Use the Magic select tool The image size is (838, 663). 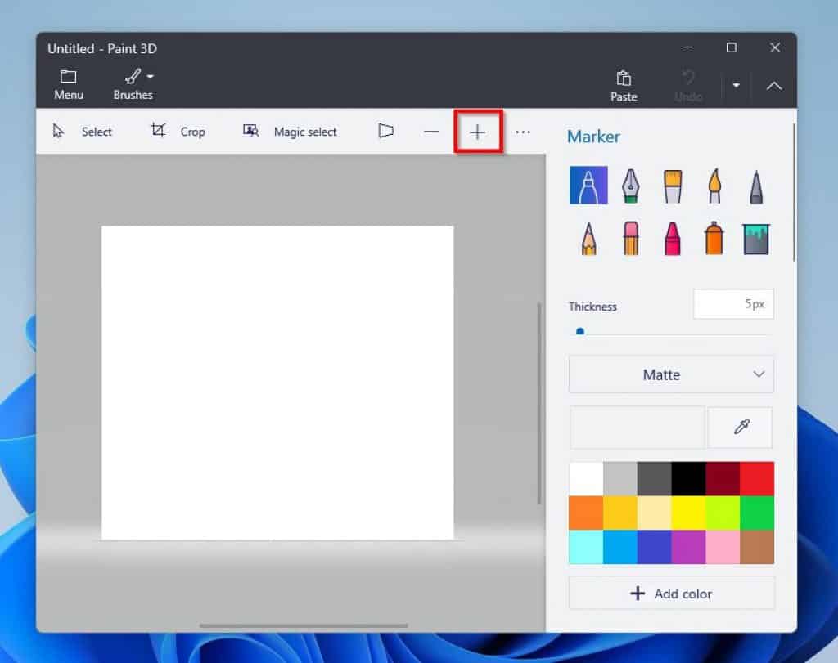click(290, 132)
